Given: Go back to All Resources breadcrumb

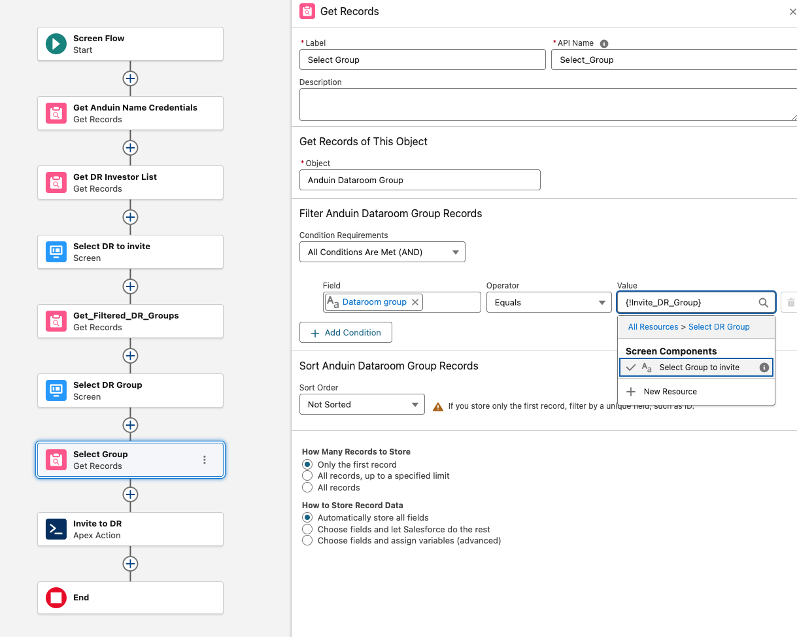Looking at the screenshot, I should (x=653, y=327).
